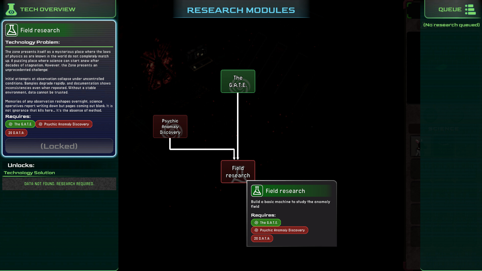Image resolution: width=482 pixels, height=271 pixels.
Task: Click the 20 D.A.T.A. badge in the tooltip
Action: coord(262,238)
